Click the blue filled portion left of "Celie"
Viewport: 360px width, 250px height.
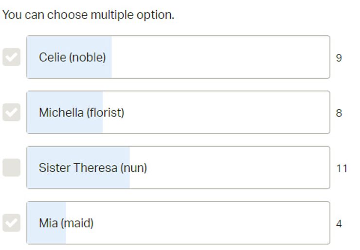33,57
